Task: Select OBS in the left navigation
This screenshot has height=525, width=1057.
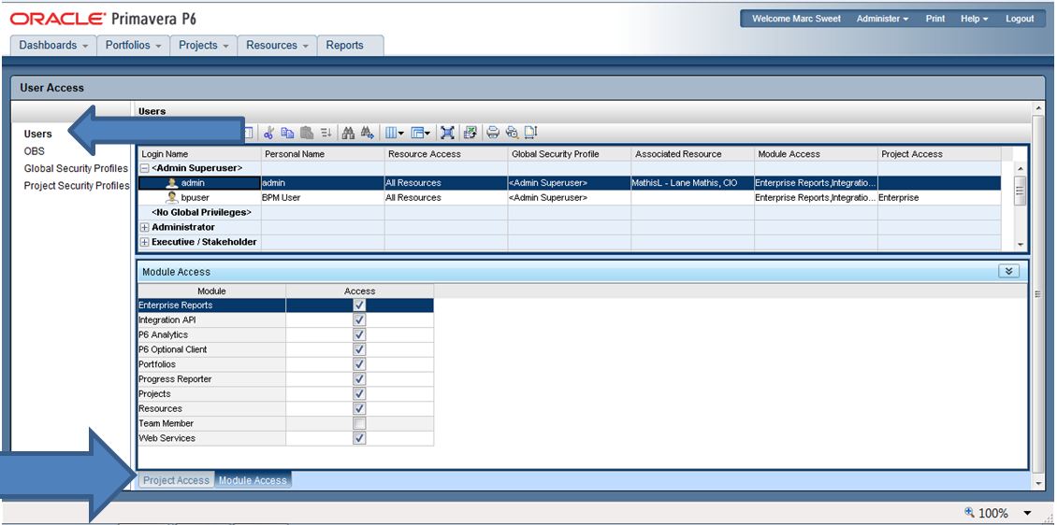Action: point(34,151)
